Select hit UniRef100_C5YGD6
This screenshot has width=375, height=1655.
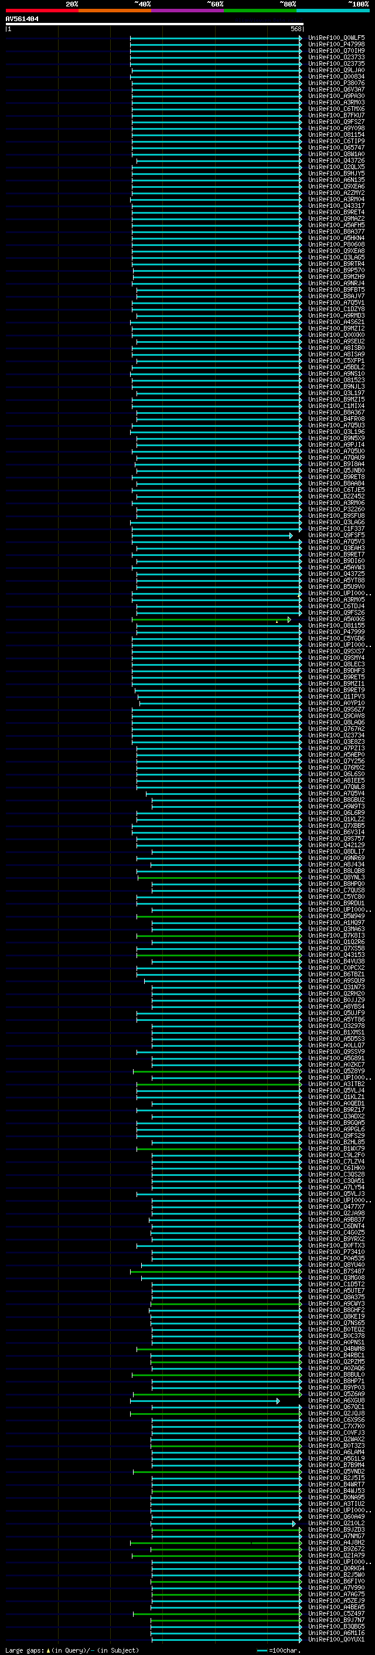click(336, 639)
